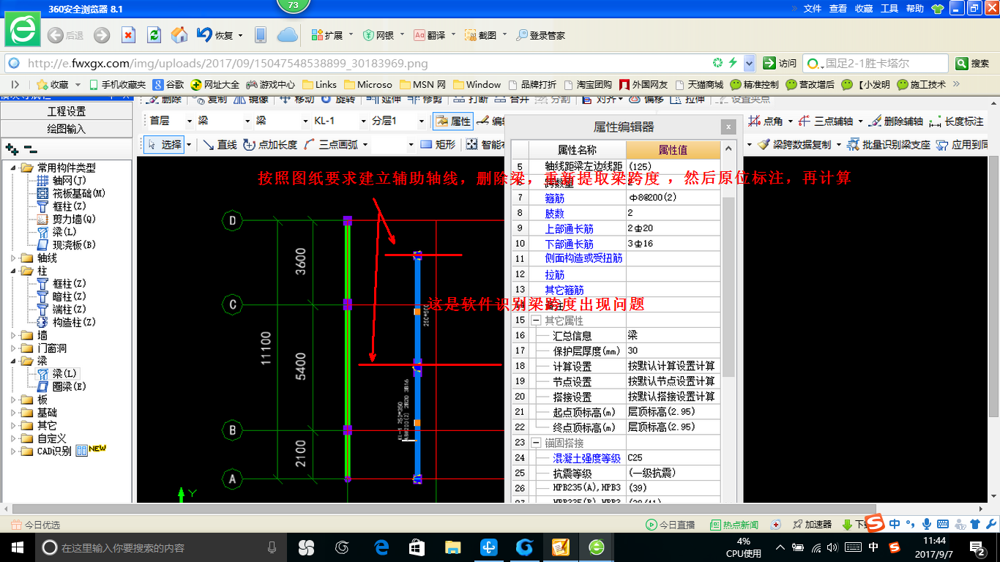Select 圈梁(E) in the component tree
The width and height of the screenshot is (1000, 562).
[x=61, y=386]
